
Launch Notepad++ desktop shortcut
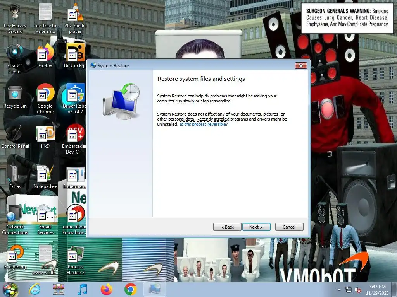coord(45,177)
